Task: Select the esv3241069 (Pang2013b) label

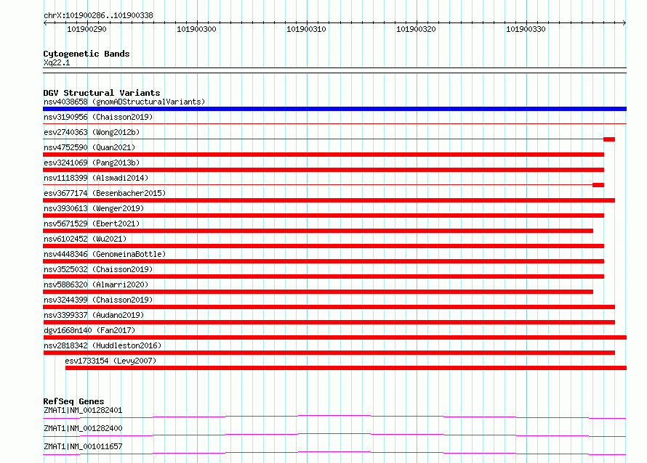Action: click(x=92, y=163)
